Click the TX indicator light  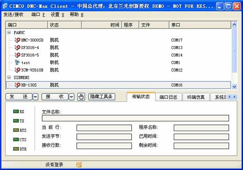pyautogui.click(x=16, y=121)
